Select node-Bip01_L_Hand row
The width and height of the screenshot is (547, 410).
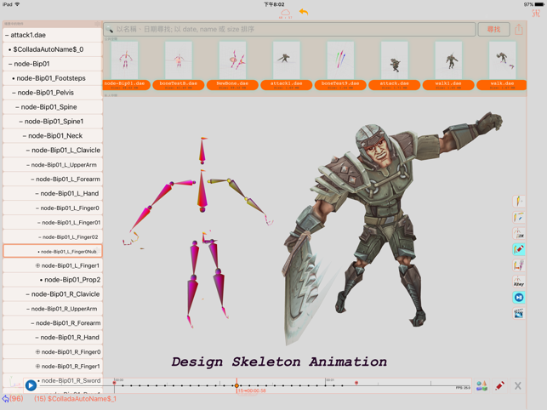coord(53,193)
